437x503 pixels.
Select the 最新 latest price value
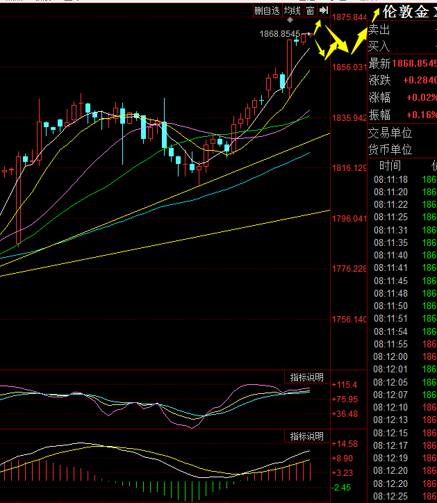pos(414,63)
